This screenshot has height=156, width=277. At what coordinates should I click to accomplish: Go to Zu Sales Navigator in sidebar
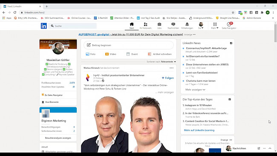click(x=52, y=95)
